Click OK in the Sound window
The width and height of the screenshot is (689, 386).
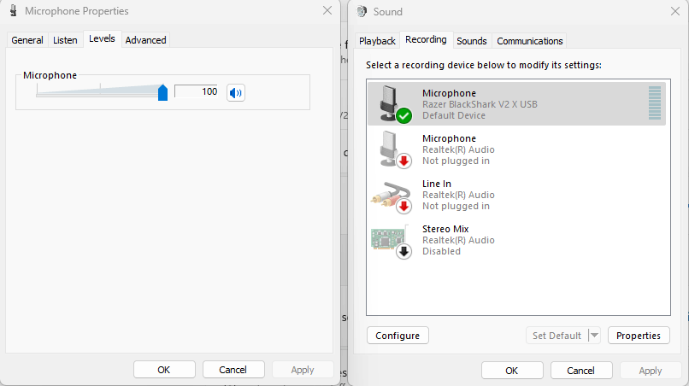512,371
